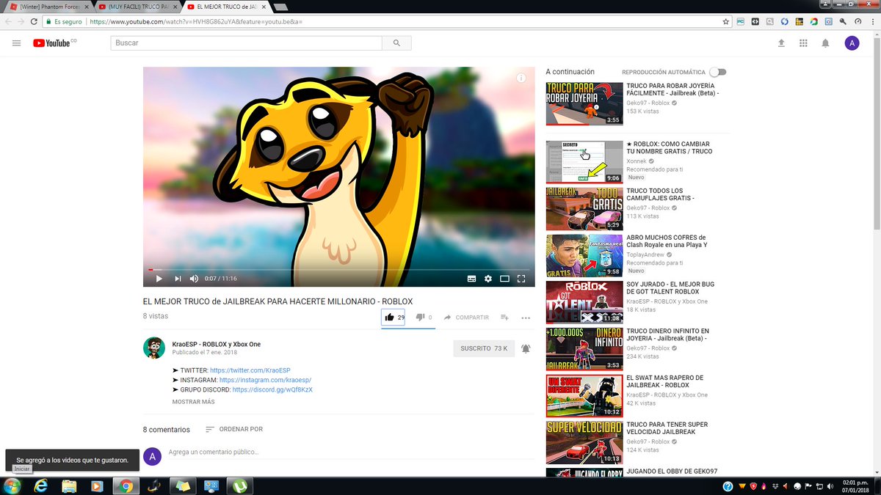The width and height of the screenshot is (881, 495).
Task: Toggle subtitles in the player
Action: [x=471, y=279]
